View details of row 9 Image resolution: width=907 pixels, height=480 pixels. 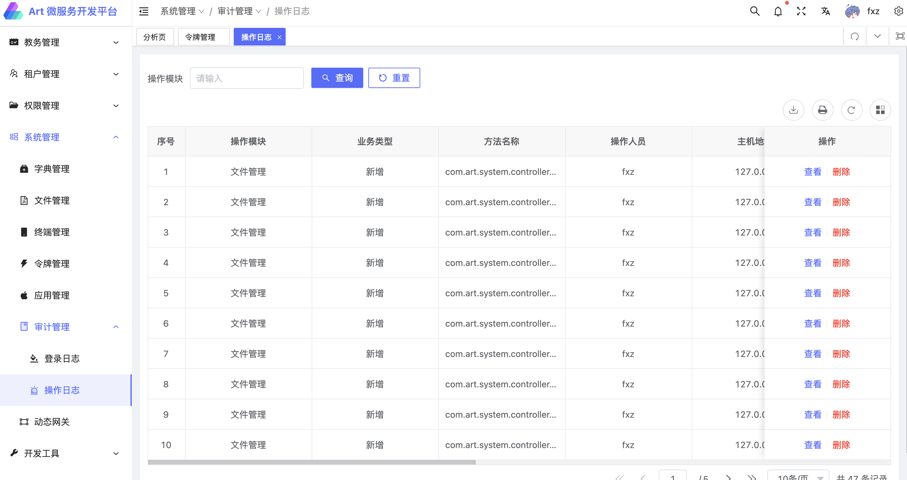point(813,415)
